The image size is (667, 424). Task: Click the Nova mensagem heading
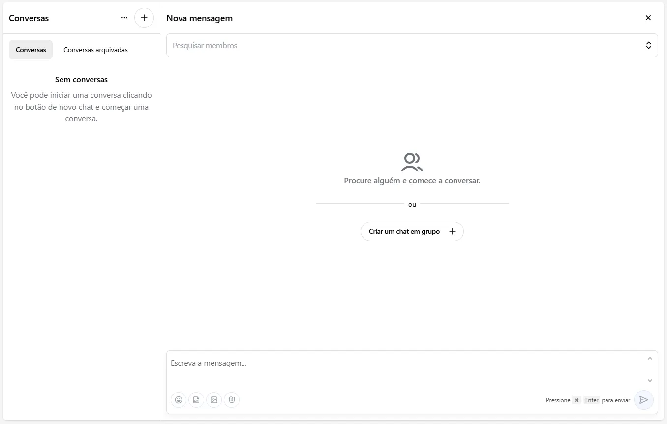tap(199, 18)
